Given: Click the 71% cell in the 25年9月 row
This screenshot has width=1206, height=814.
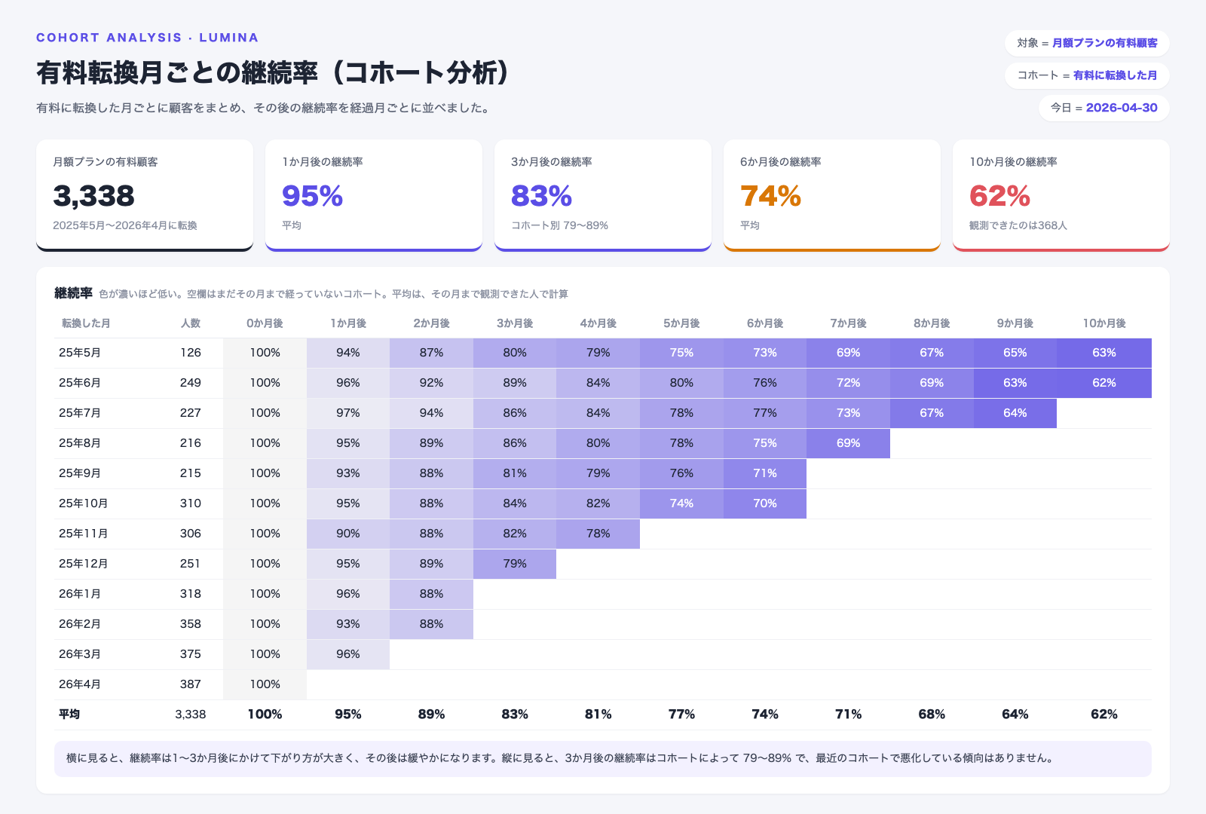Looking at the screenshot, I should (x=765, y=473).
